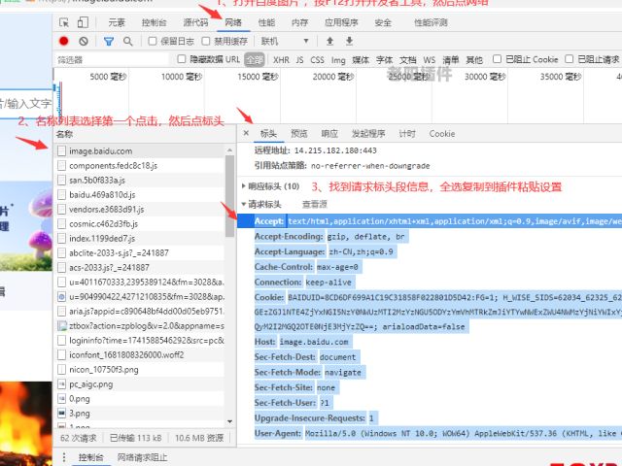Screen dimensions: 622x466
Task: Click the image icon beside pc_aigc.png
Action: (61, 384)
